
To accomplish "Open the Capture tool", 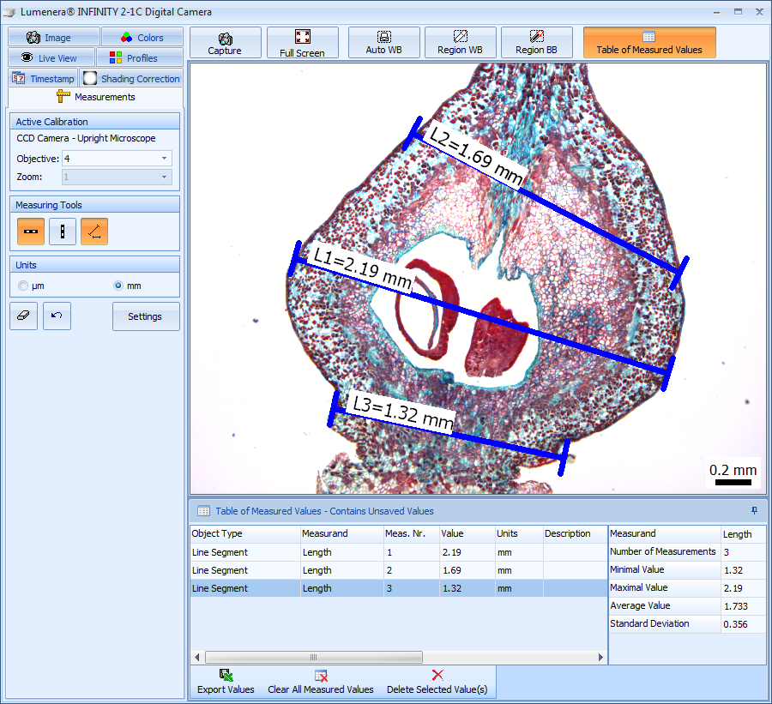I will click(225, 42).
